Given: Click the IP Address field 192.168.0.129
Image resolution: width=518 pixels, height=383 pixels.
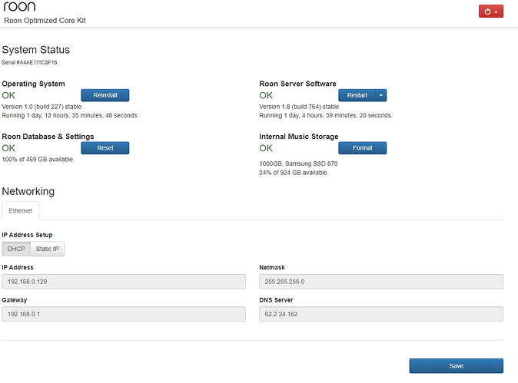Looking at the screenshot, I should [124, 282].
